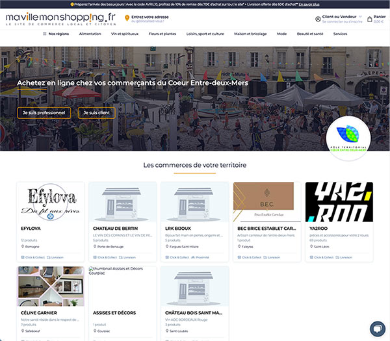Screen dimensions: 390x341
Task: Click location pin next to Saint-Loubès
Action: (167, 331)
